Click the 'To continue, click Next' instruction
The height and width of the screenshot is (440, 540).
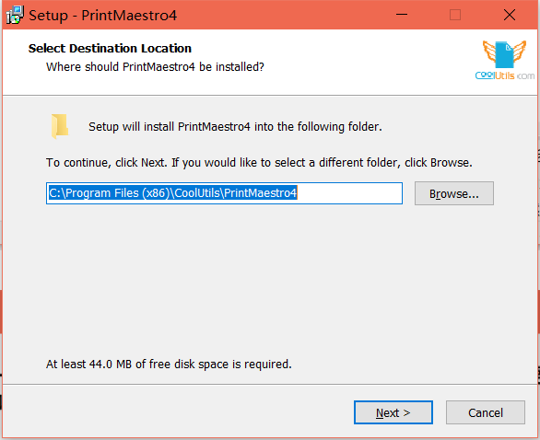(x=259, y=162)
